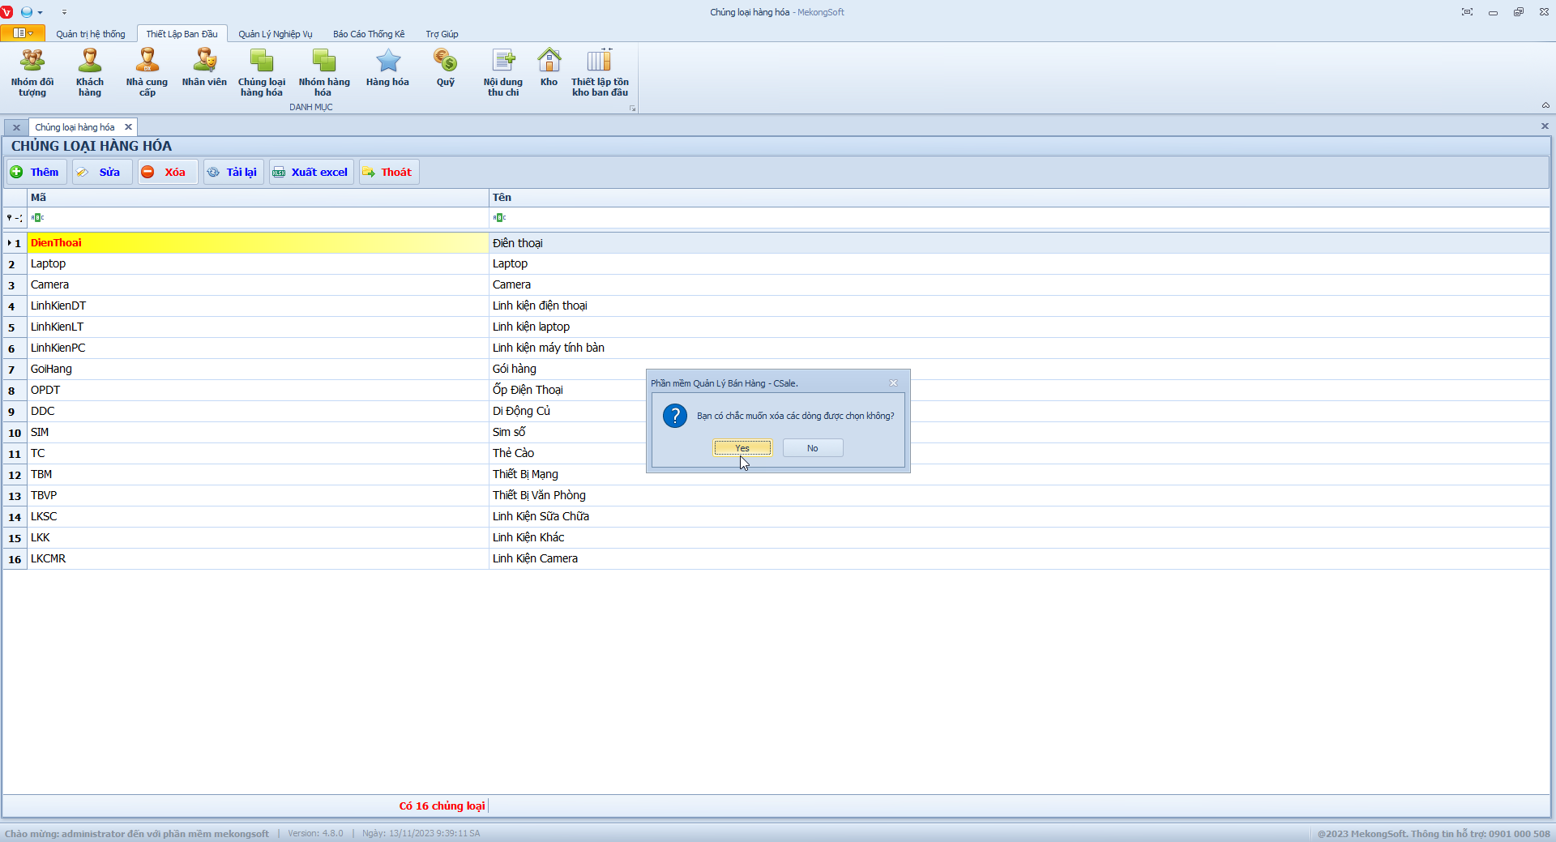Close the CSale confirmation dialog
This screenshot has height=842, width=1556.
click(x=893, y=383)
